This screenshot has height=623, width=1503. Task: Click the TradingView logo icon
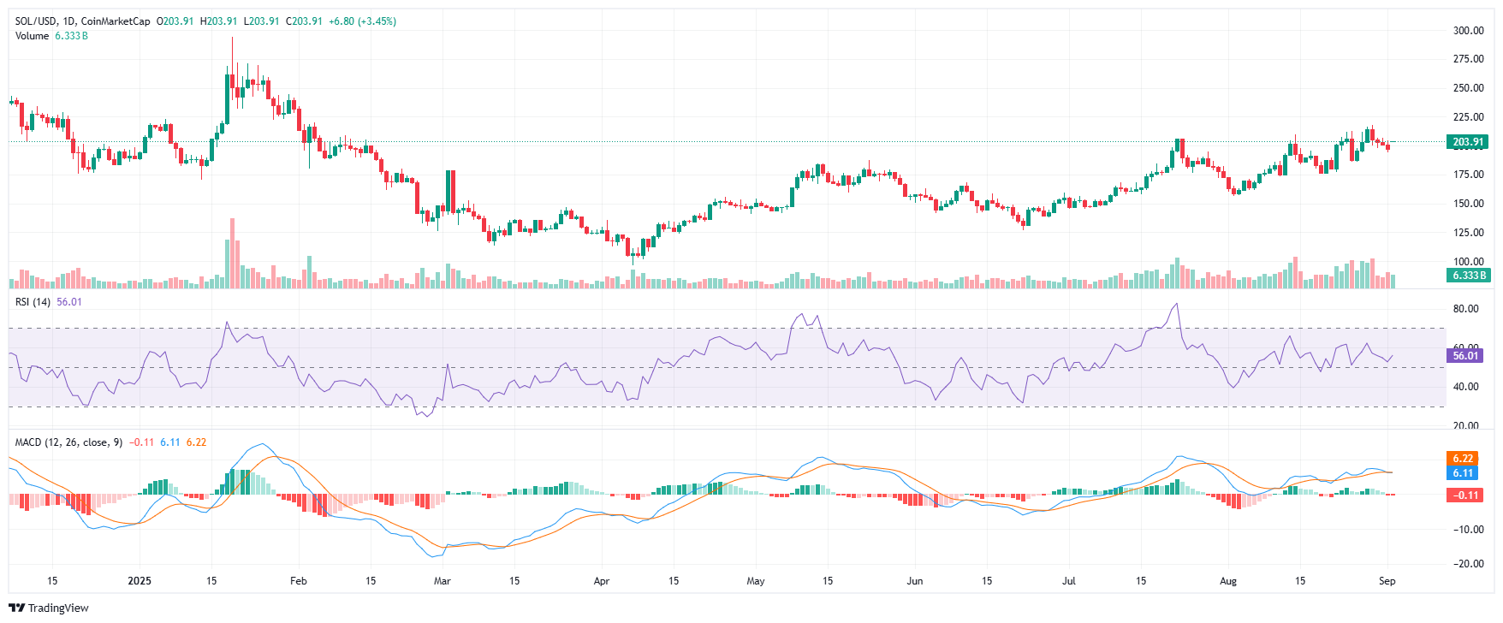(x=16, y=608)
